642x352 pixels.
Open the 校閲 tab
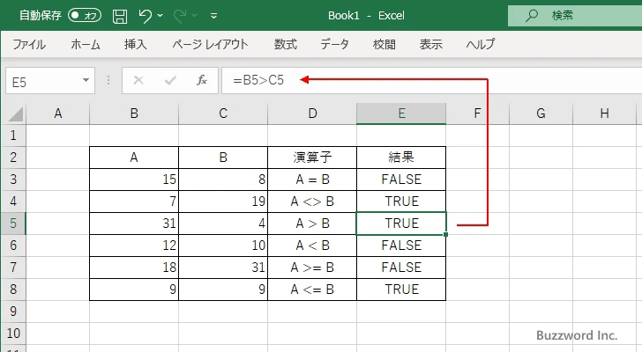(384, 44)
